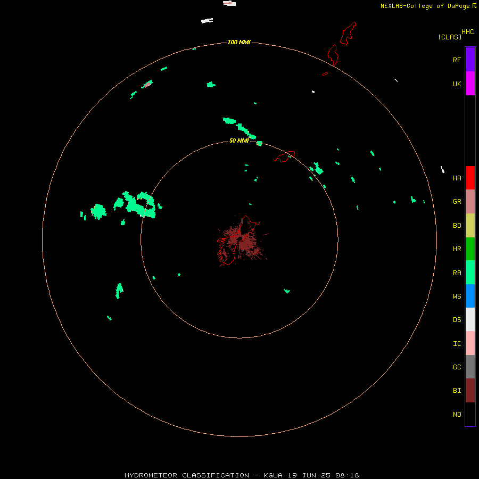Click the HR dark green legend swatch
Image resolution: width=479 pixels, height=479 pixels.
coord(470,249)
